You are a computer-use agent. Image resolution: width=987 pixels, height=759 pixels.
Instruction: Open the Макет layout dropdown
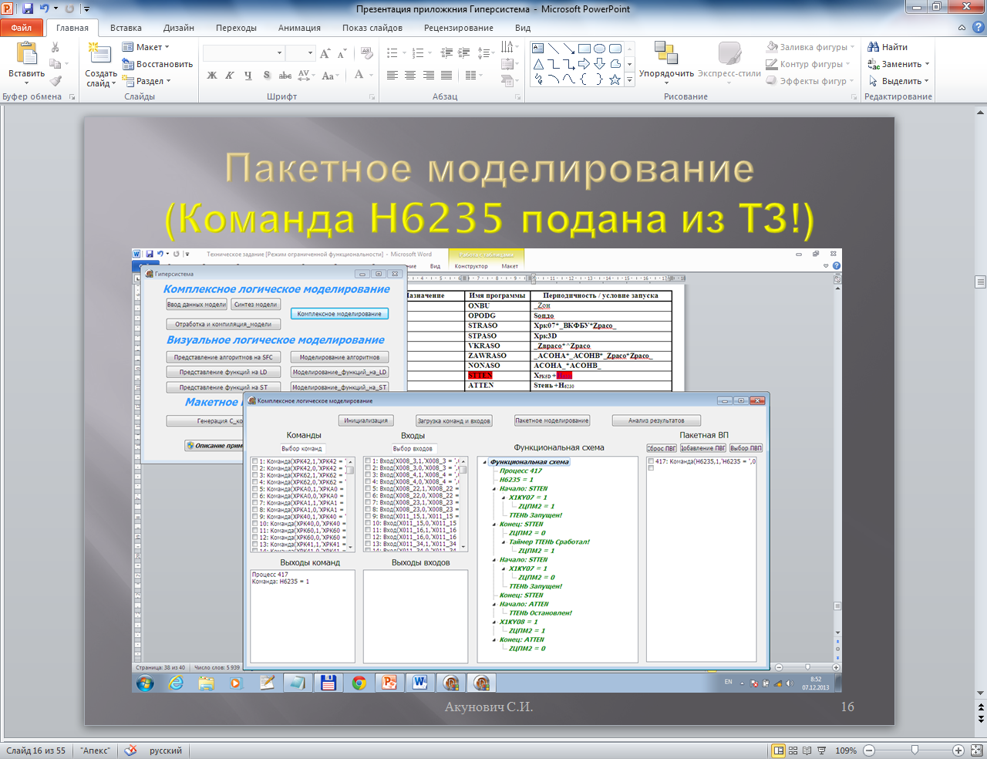pyautogui.click(x=146, y=47)
